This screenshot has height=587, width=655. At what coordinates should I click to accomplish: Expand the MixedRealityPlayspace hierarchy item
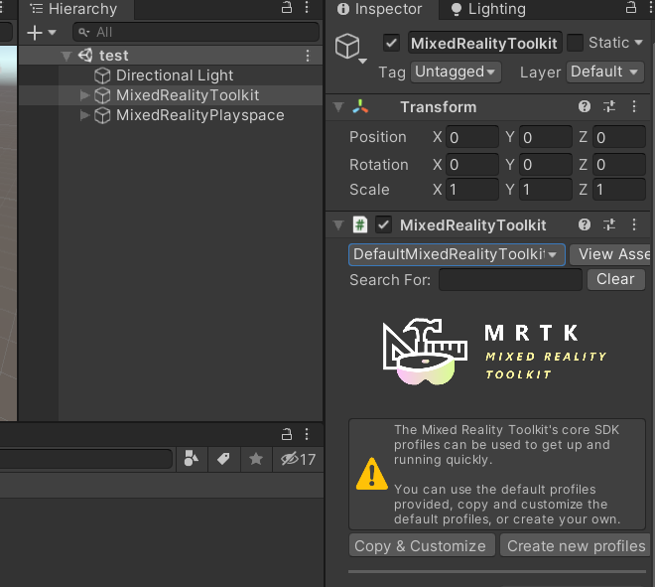[x=84, y=115]
